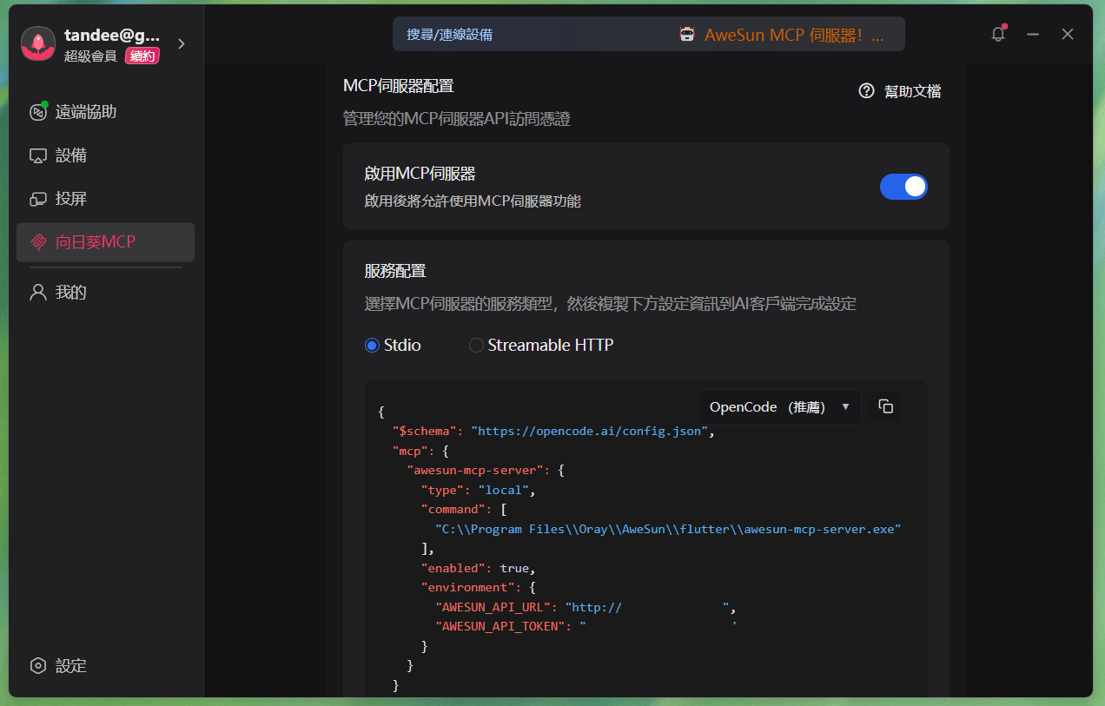Click the MCP伺服器配置 heading
Viewport: 1105px width, 706px height.
[399, 85]
